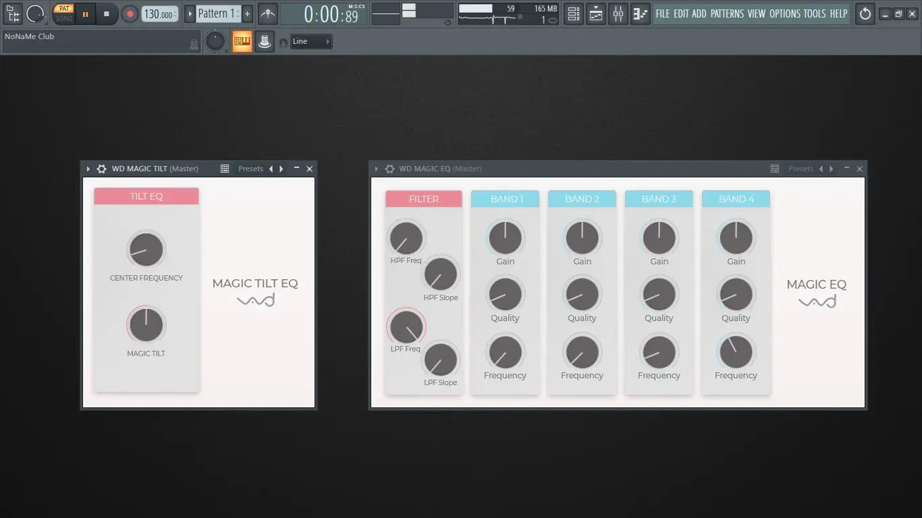Click the BAND 2 Frequency knob
The height and width of the screenshot is (518, 922).
582,352
